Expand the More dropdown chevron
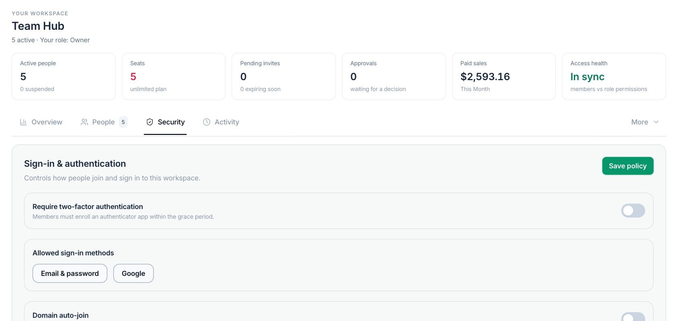The image size is (678, 321). tap(656, 122)
